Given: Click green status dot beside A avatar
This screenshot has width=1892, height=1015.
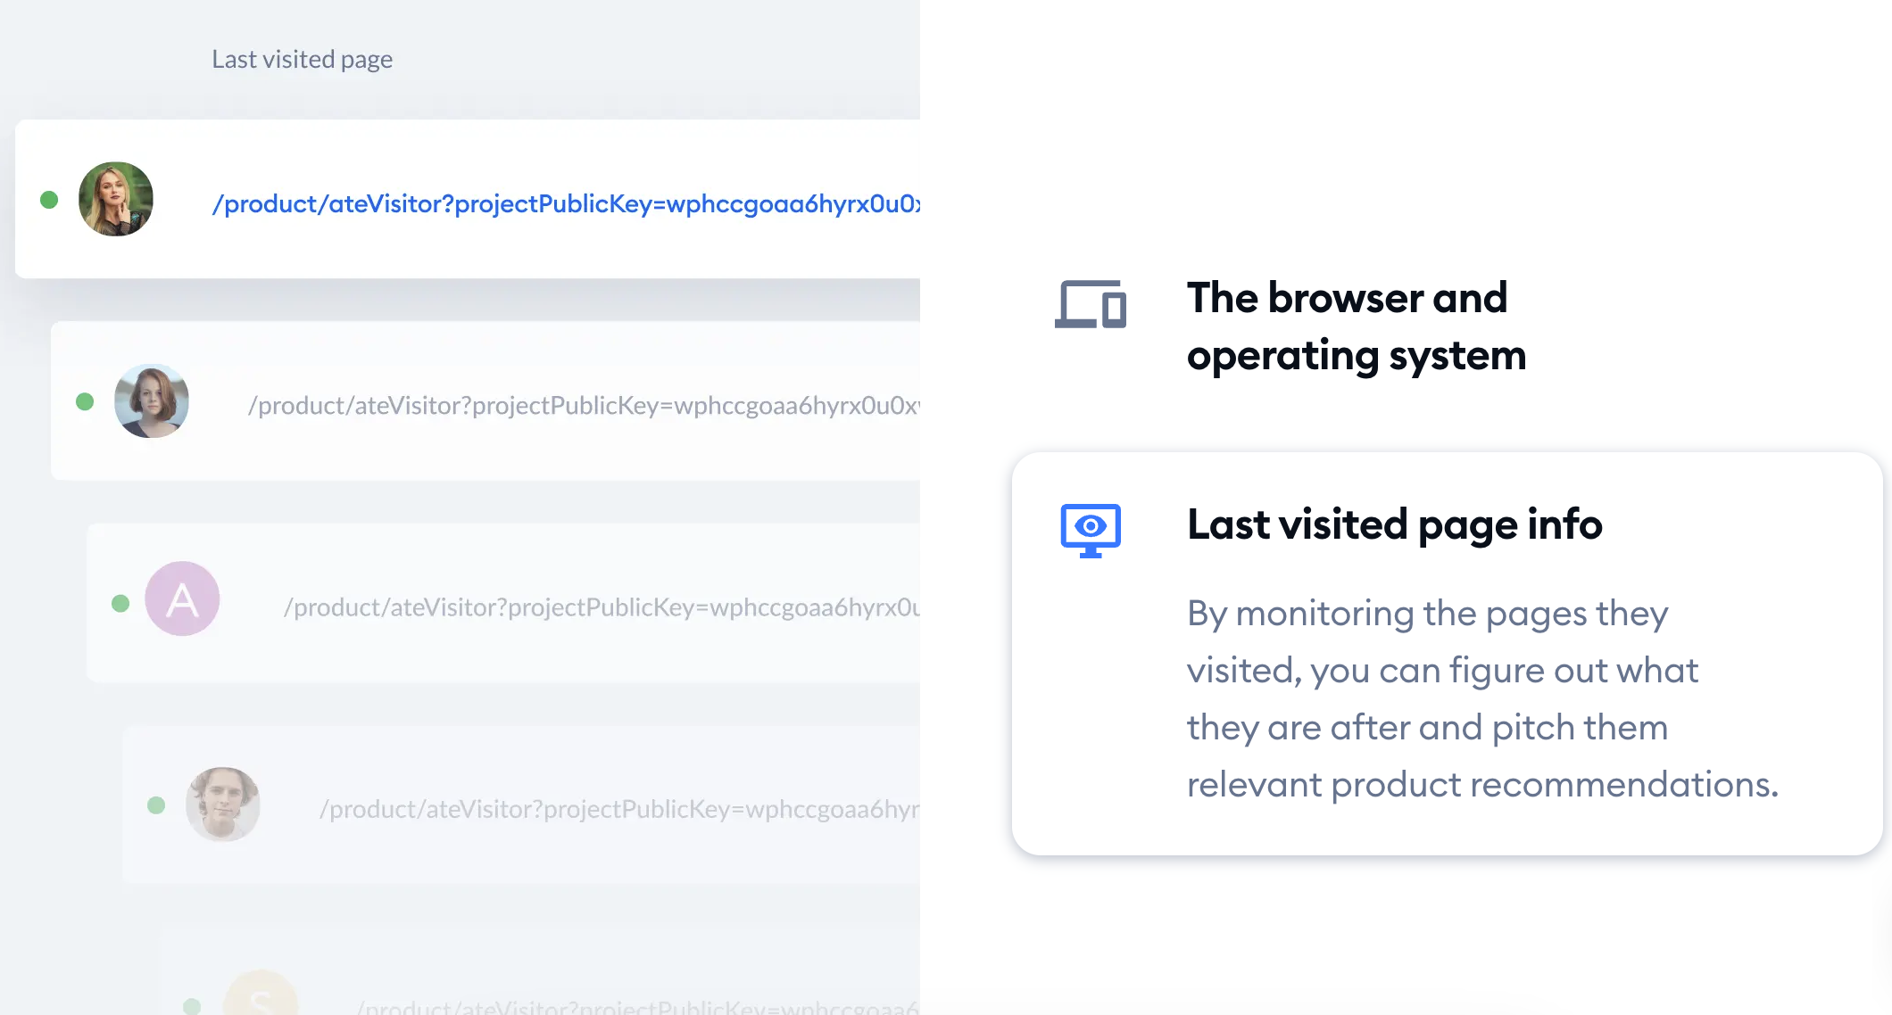Looking at the screenshot, I should click(x=120, y=604).
